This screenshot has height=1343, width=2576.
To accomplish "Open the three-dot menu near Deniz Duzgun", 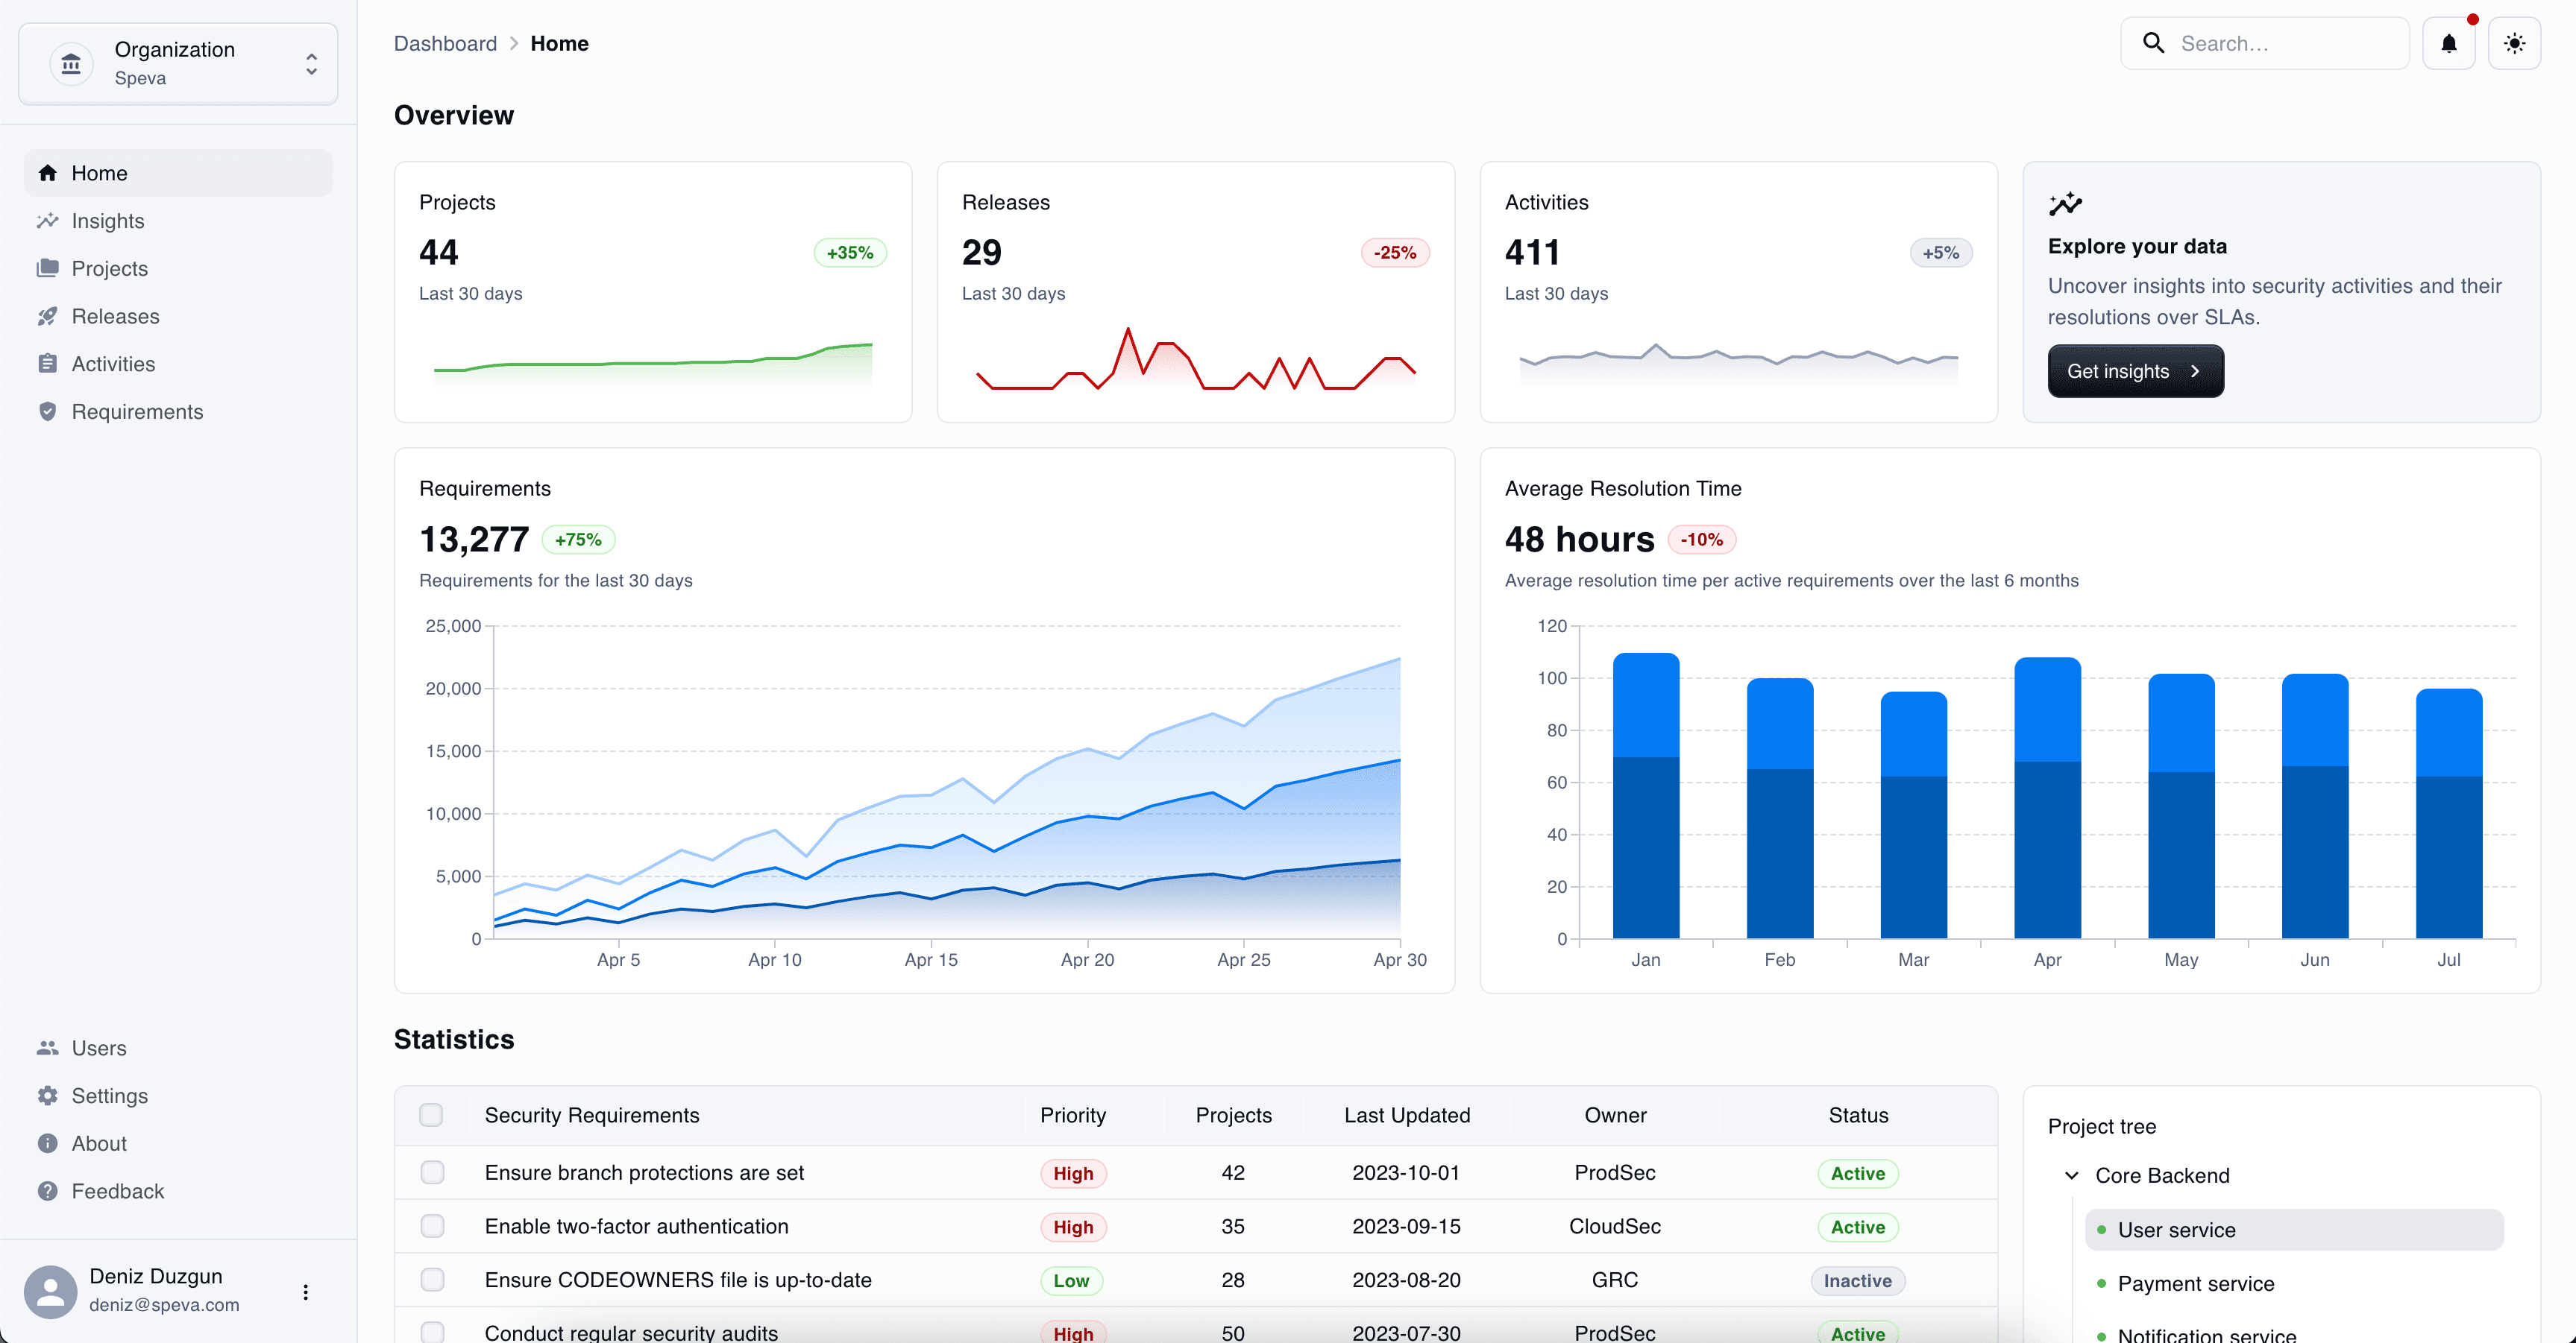I will pyautogui.click(x=305, y=1291).
